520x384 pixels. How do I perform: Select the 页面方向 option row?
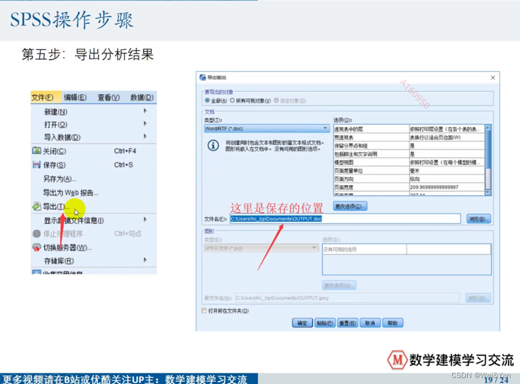pyautogui.click(x=409, y=178)
